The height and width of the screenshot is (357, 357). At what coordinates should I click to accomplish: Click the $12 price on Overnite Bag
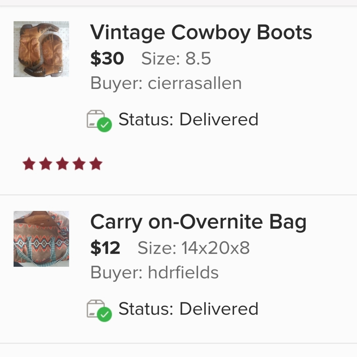[x=105, y=248]
